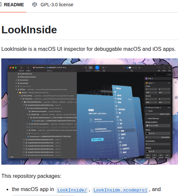Toggle the MasksToBounds checkbox in the screenshot
This screenshot has width=178, height=196.
(146, 118)
